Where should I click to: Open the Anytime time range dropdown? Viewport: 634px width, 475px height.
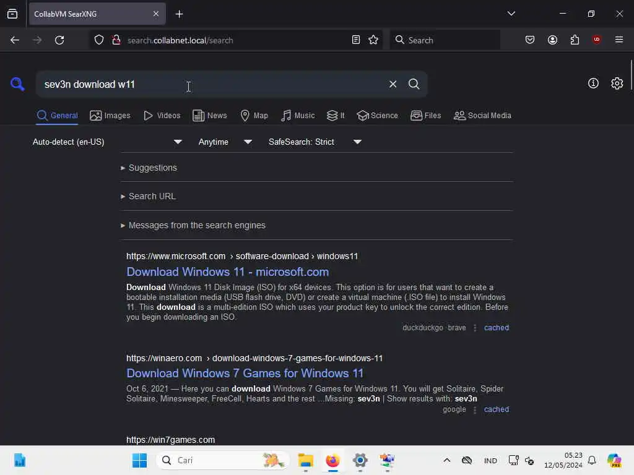click(225, 142)
